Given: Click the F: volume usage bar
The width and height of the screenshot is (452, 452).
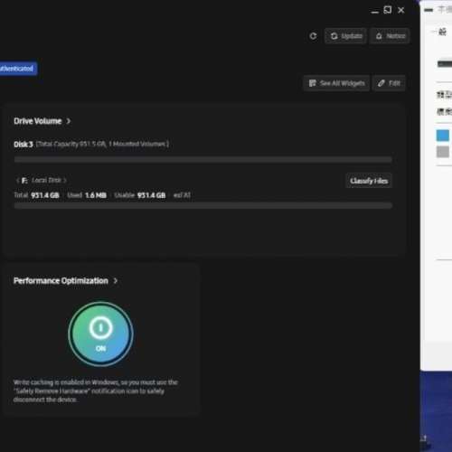Looking at the screenshot, I should click(x=203, y=206).
